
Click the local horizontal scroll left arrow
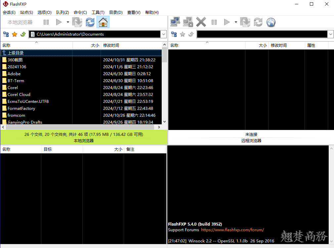(3, 127)
